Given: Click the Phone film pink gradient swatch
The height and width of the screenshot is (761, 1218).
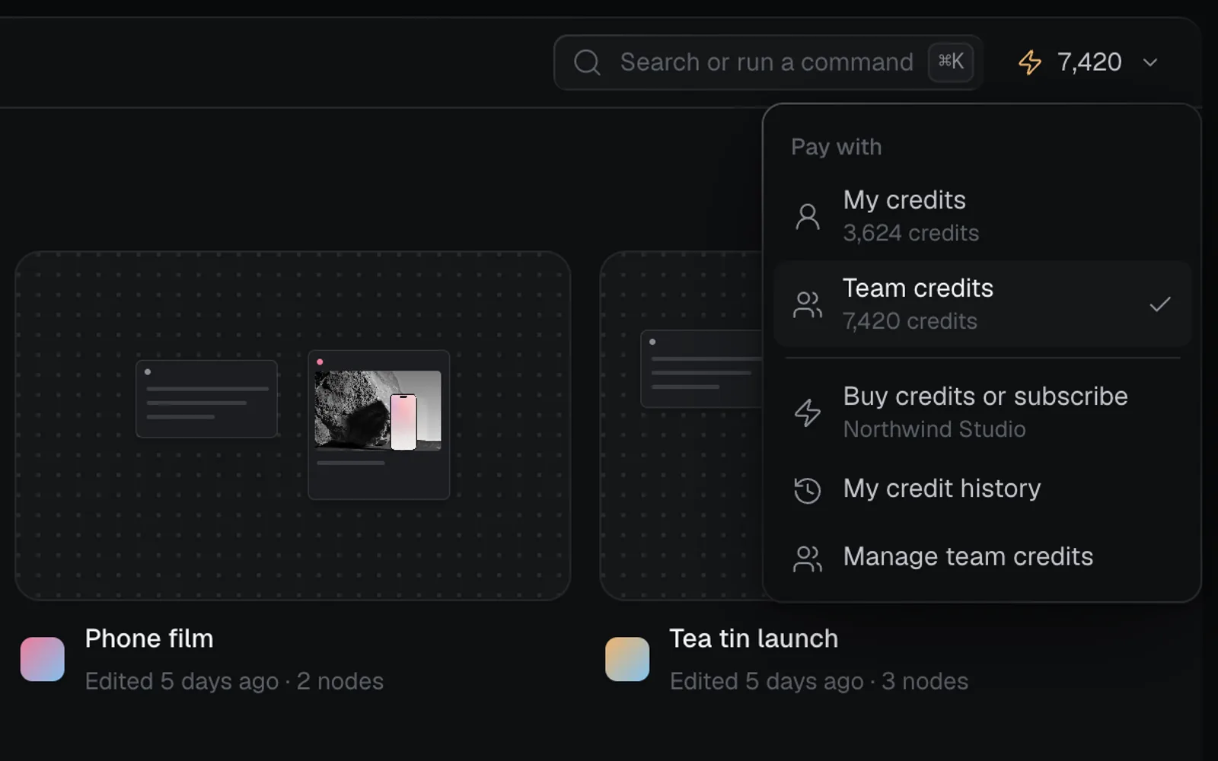Looking at the screenshot, I should point(43,659).
